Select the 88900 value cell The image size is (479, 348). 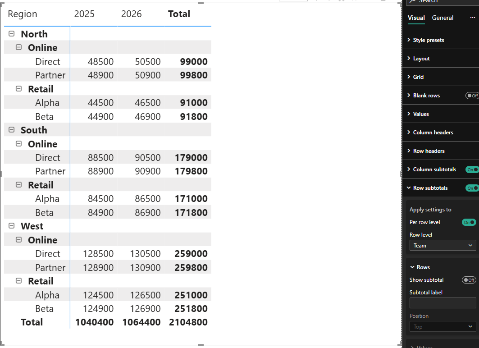(100, 171)
